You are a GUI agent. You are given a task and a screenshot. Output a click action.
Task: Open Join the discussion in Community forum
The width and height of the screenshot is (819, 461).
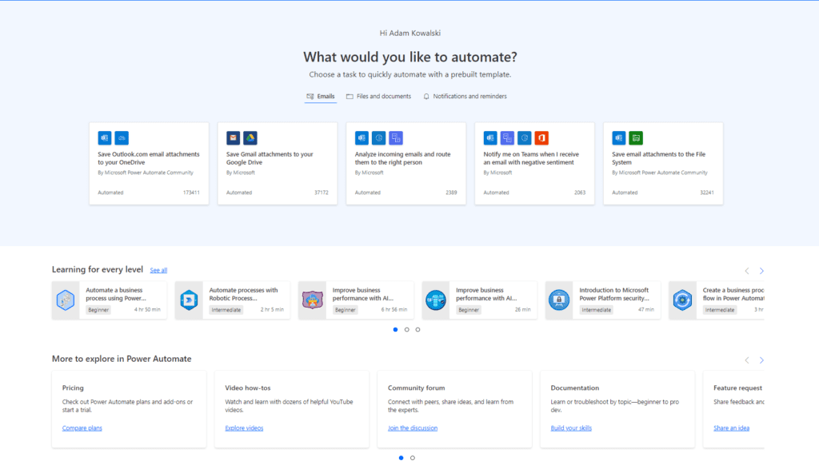[x=413, y=427]
